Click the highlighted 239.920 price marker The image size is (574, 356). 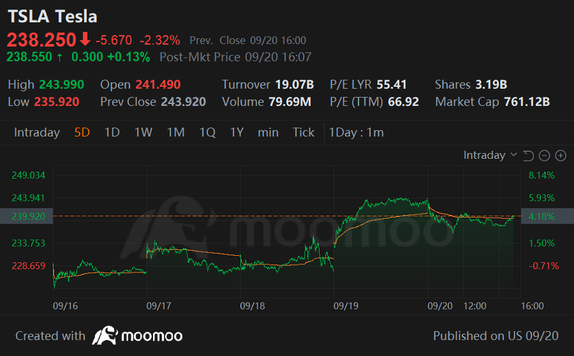pos(26,216)
